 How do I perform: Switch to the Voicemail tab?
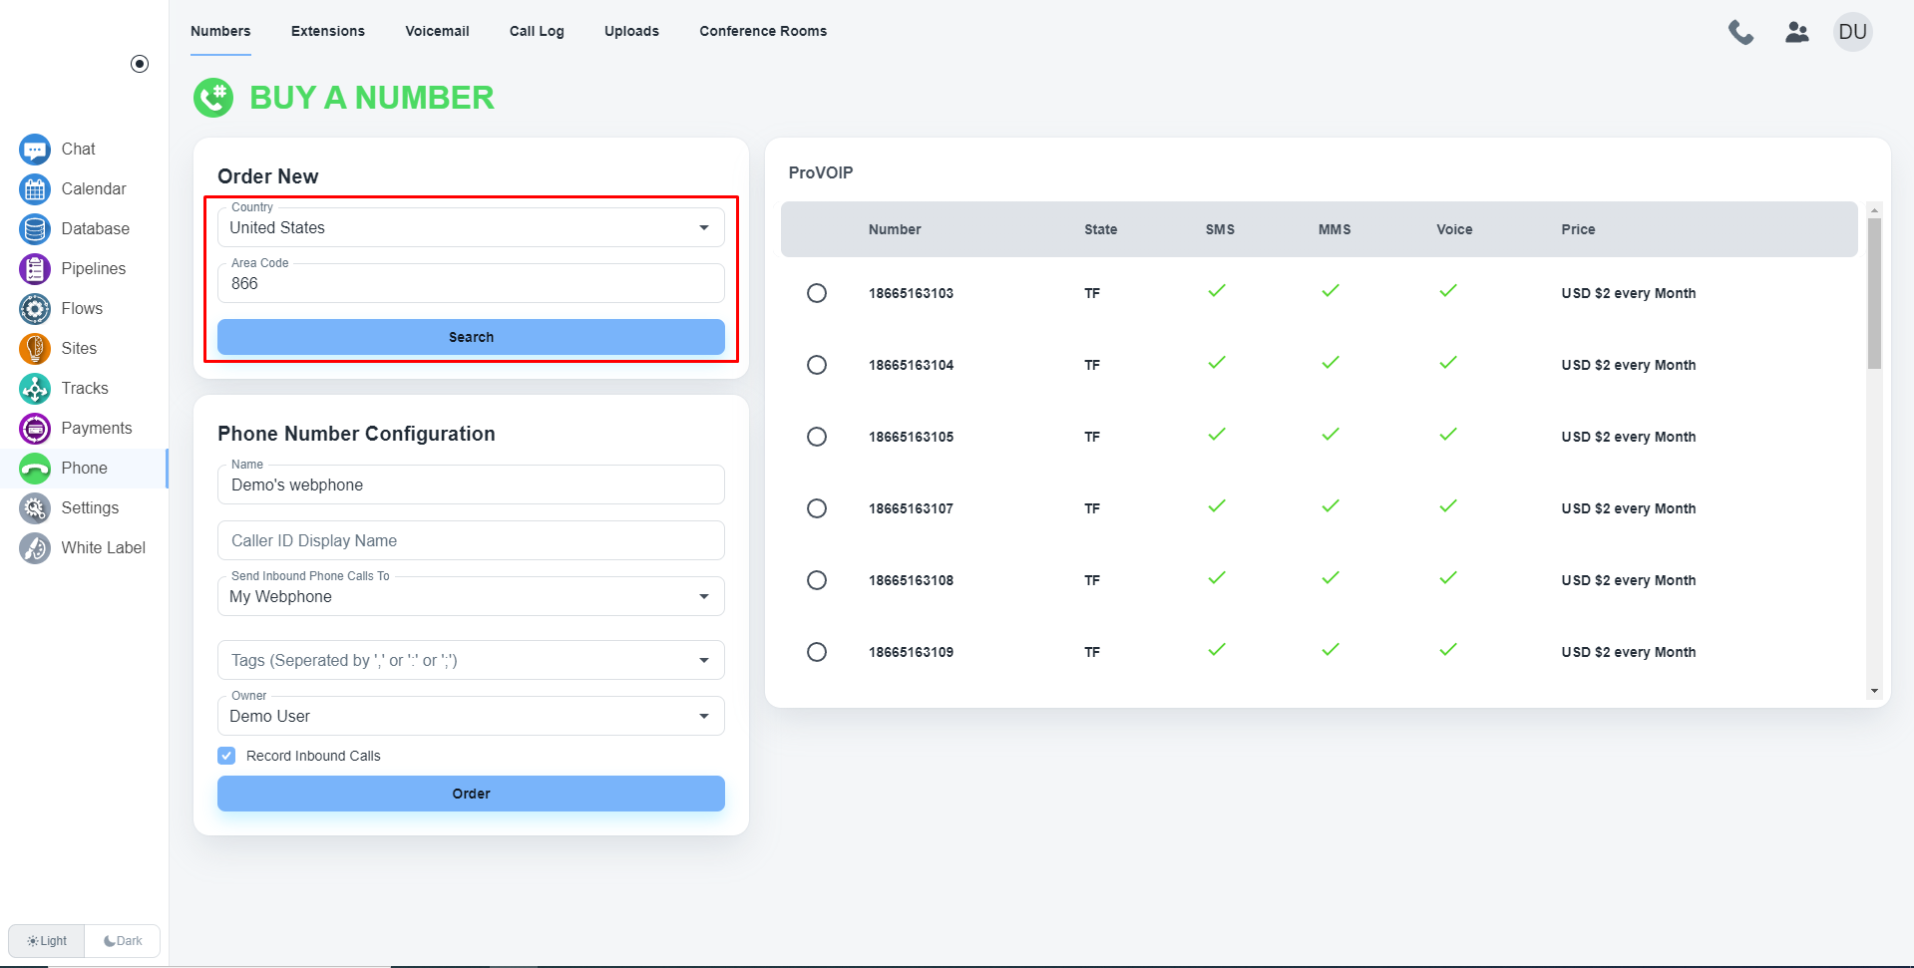coord(437,31)
